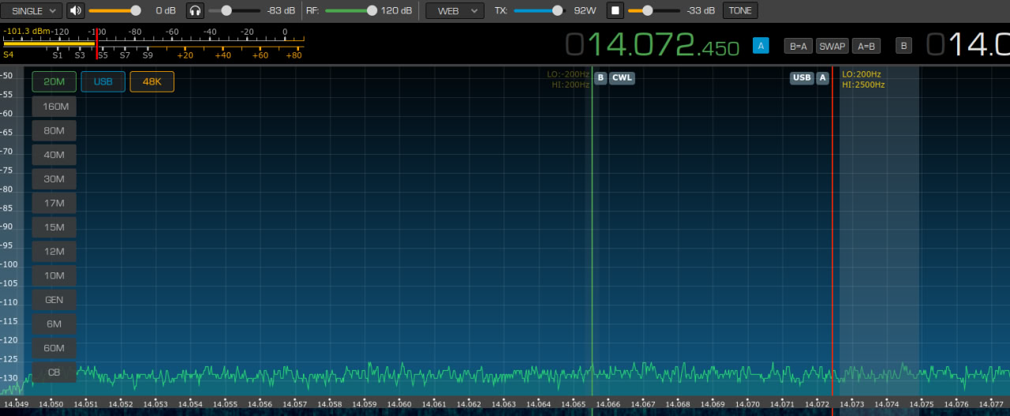Click the A marker near the red VFO line
Screen dimensions: 1010x416
pos(822,78)
